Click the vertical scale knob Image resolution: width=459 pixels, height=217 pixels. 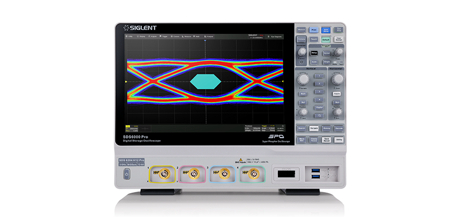point(303,79)
